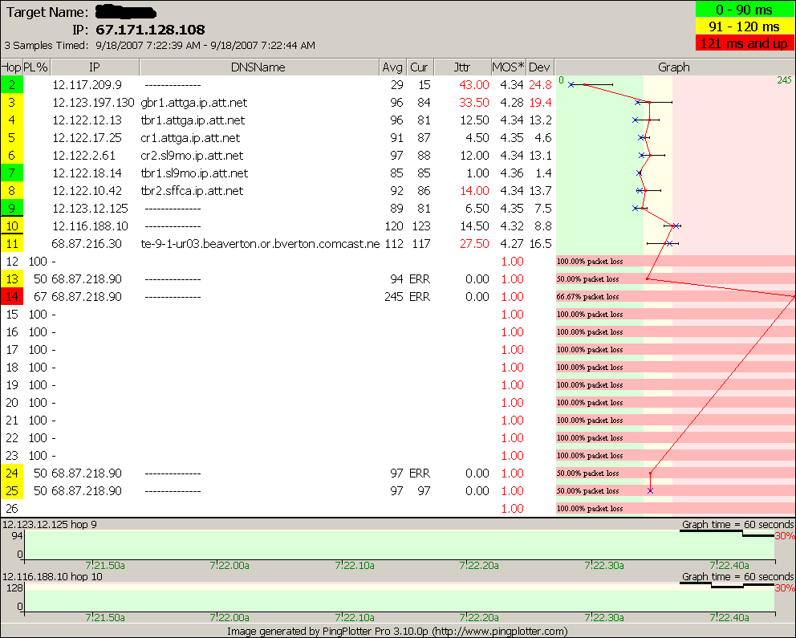The height and width of the screenshot is (638, 796).
Task: Select DNS name gbr1.attga.ip.att.net
Action: (x=194, y=103)
